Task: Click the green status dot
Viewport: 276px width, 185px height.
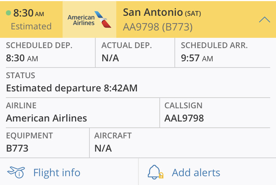Action: click(8, 13)
